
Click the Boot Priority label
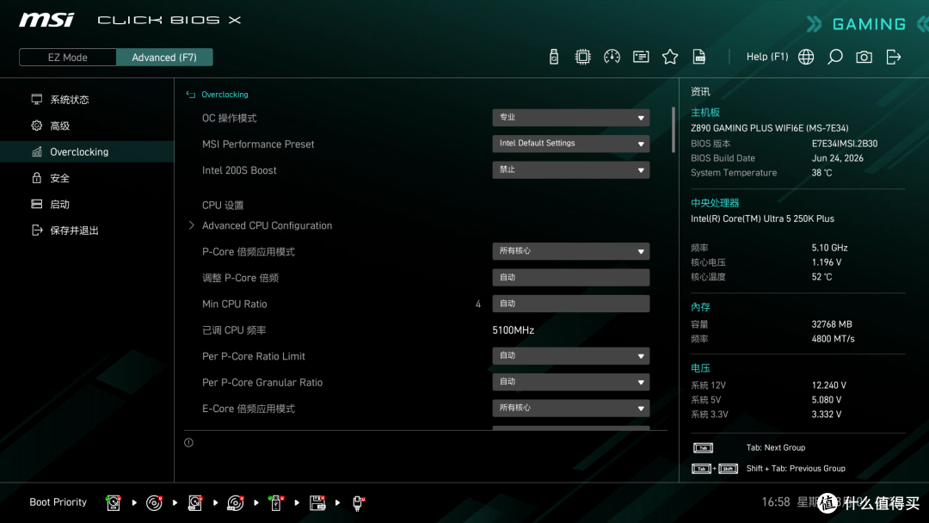(x=58, y=502)
